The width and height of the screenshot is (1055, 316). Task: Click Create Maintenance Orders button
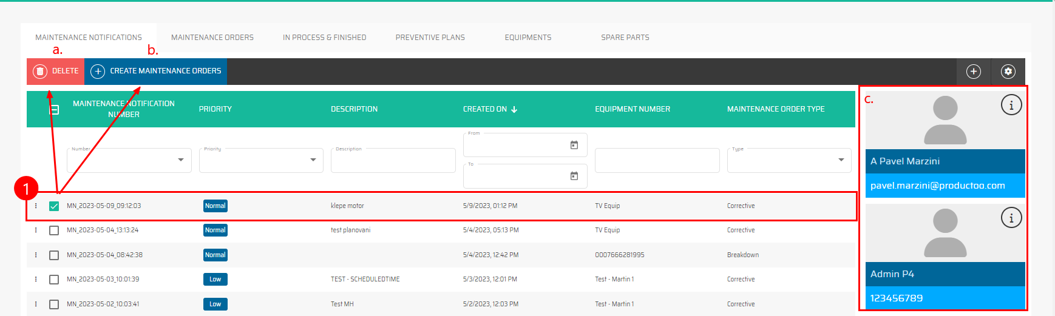(156, 71)
